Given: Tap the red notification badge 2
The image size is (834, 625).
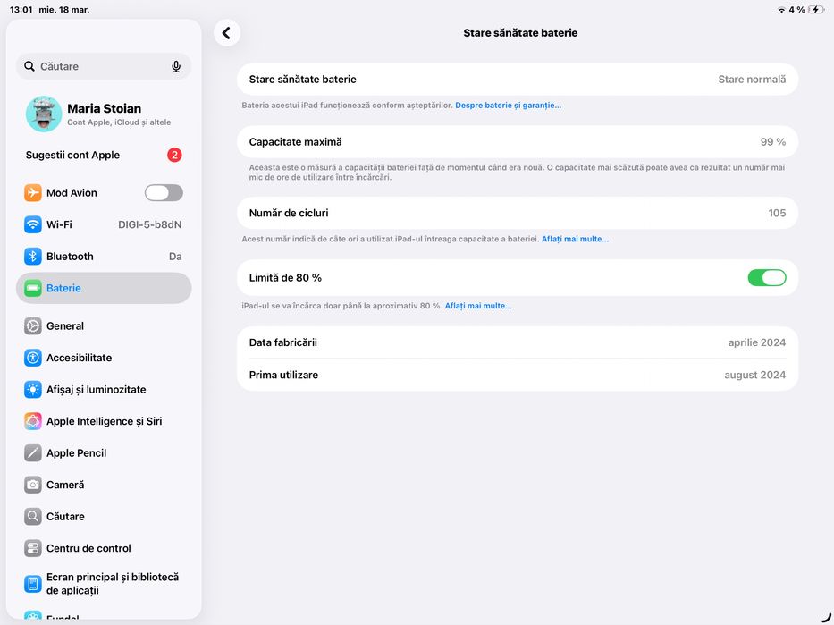Looking at the screenshot, I should click(x=174, y=155).
